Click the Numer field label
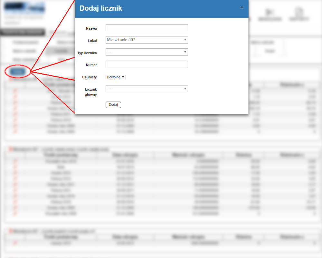The width and height of the screenshot is (322, 258). 91,65
